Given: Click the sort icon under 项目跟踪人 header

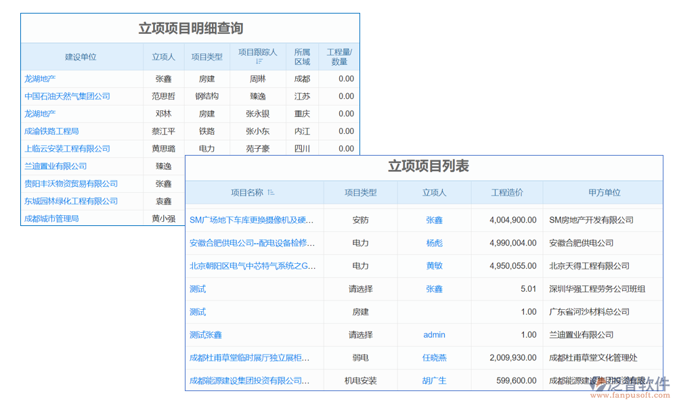Looking at the screenshot, I should 258,62.
